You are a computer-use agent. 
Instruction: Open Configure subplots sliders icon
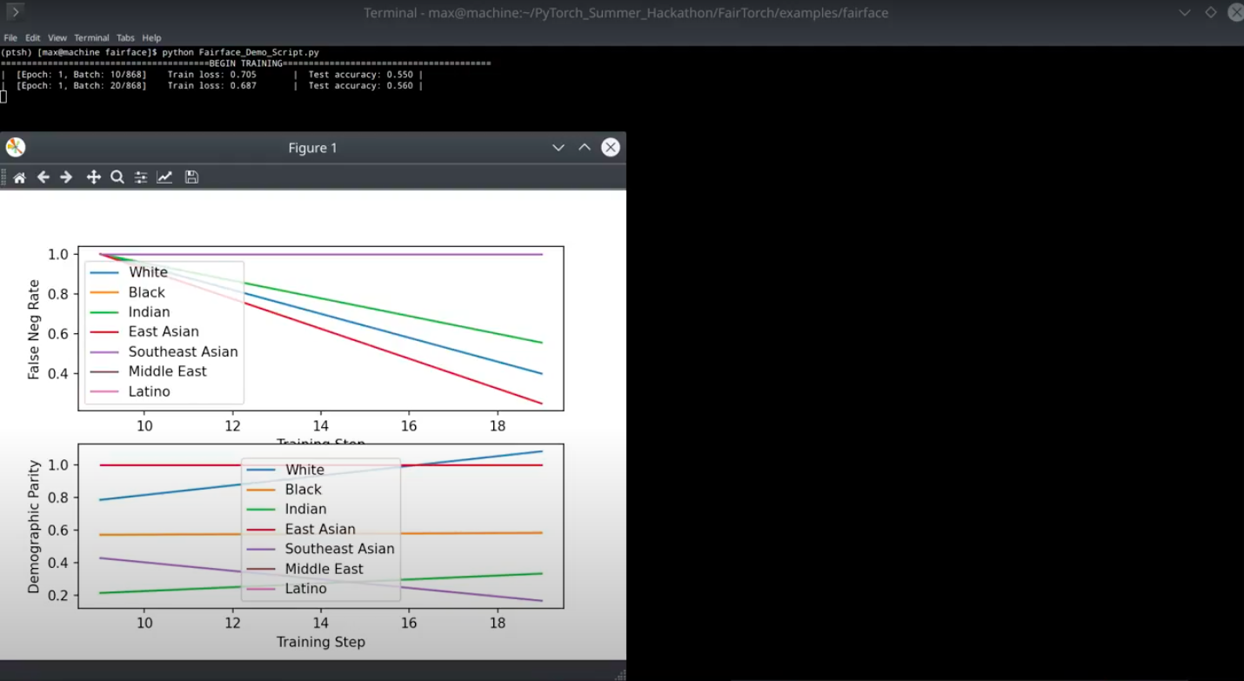point(141,177)
